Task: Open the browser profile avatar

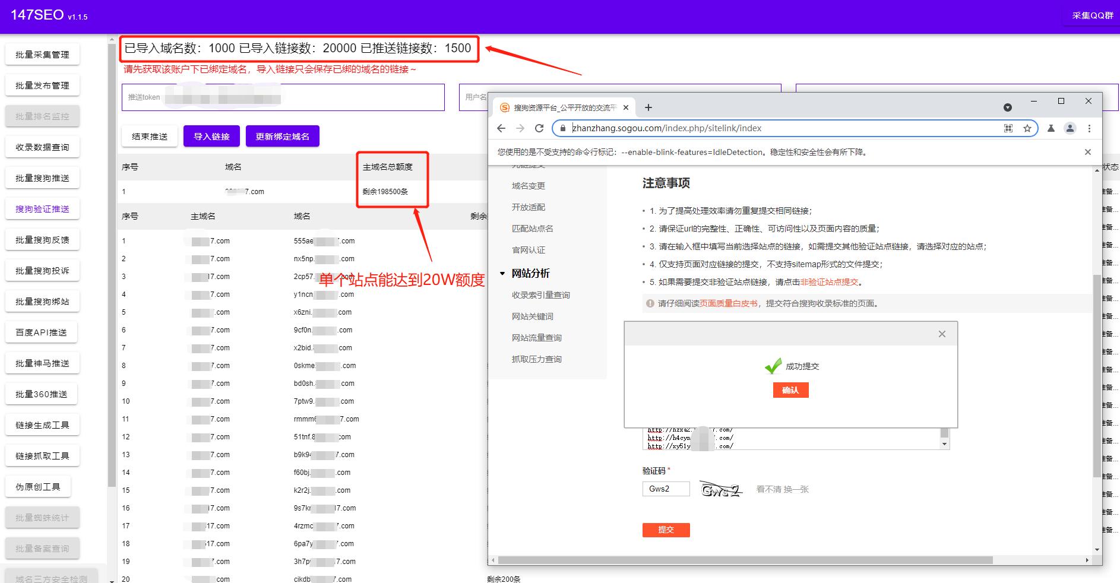Action: pyautogui.click(x=1070, y=128)
